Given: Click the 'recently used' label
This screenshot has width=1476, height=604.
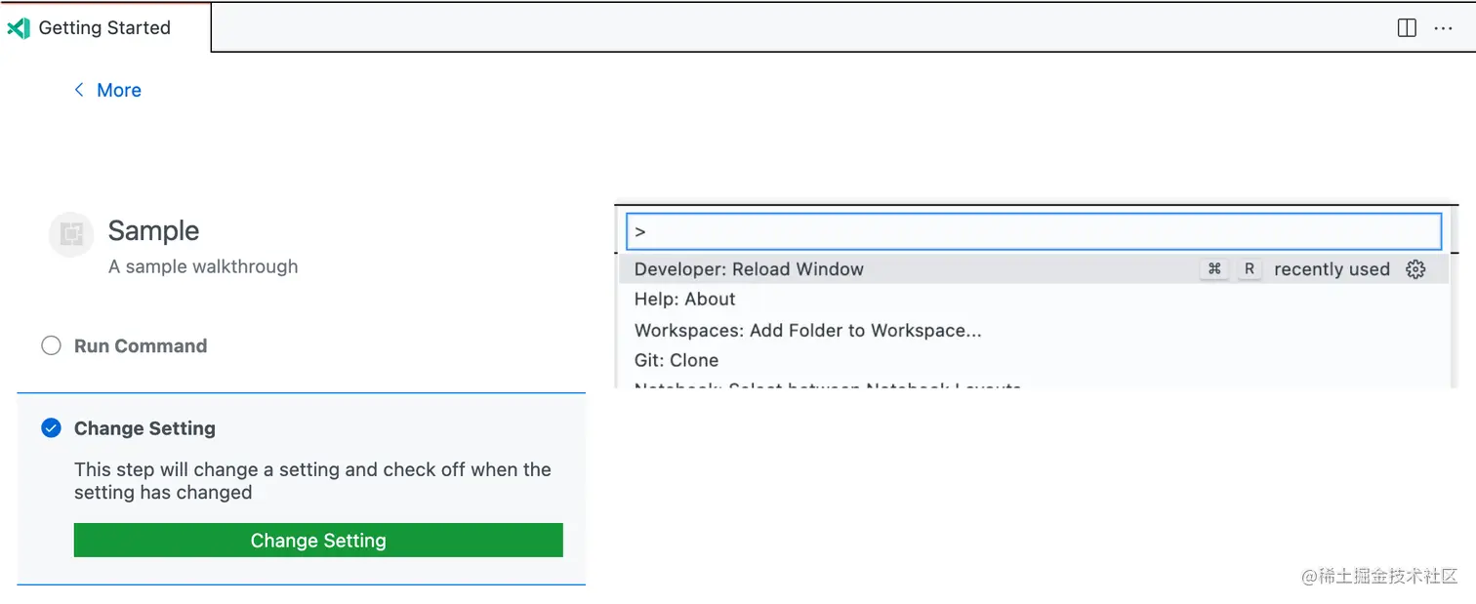Looking at the screenshot, I should point(1332,269).
